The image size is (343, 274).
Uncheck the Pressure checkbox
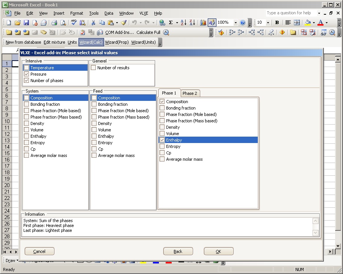[x=26, y=74]
